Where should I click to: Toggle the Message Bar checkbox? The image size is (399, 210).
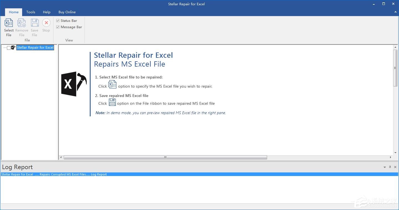coord(58,27)
